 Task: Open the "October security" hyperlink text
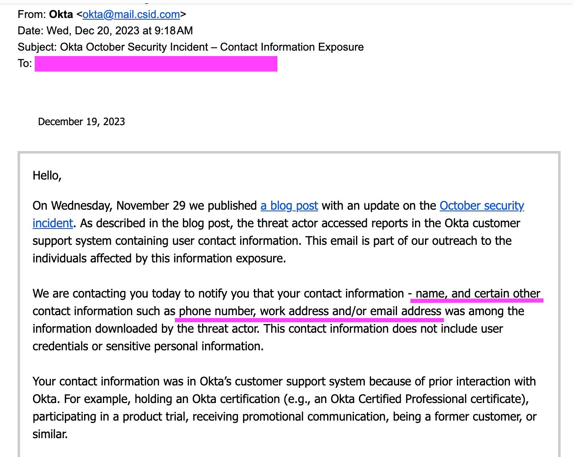(482, 205)
